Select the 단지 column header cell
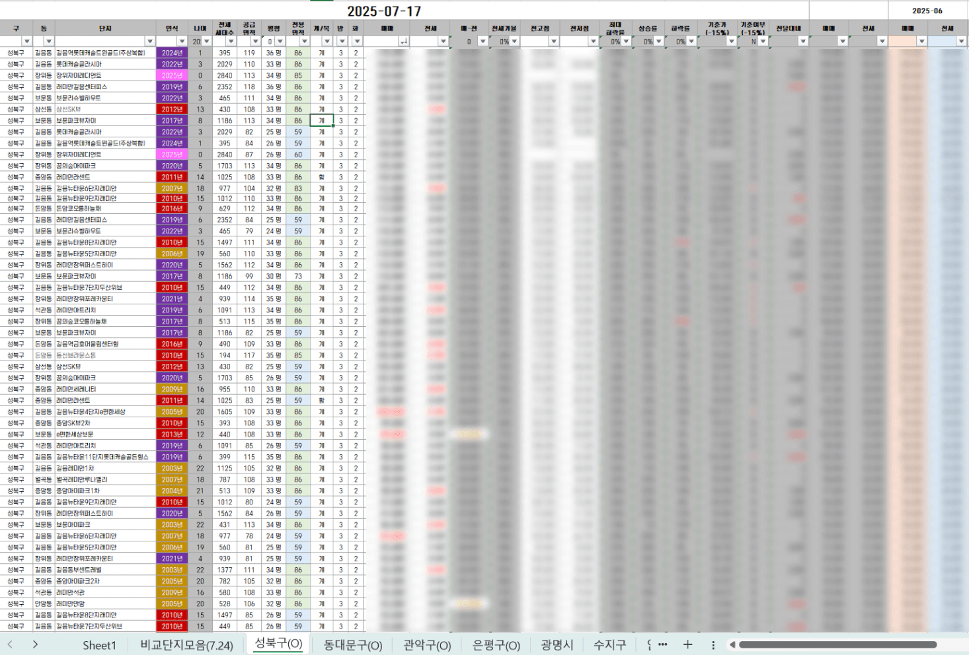 105,28
